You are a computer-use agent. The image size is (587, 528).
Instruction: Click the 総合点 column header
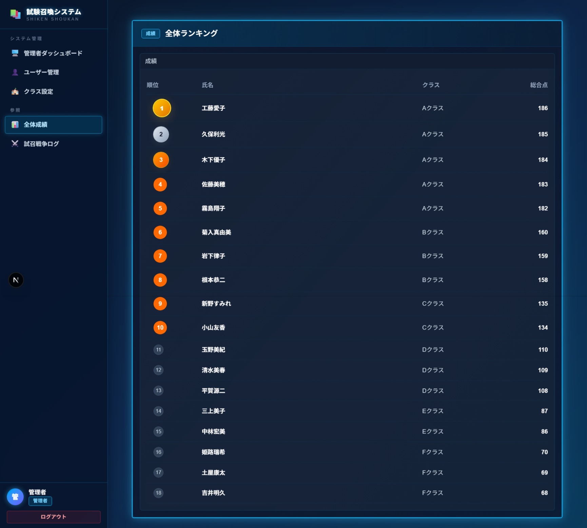click(539, 85)
